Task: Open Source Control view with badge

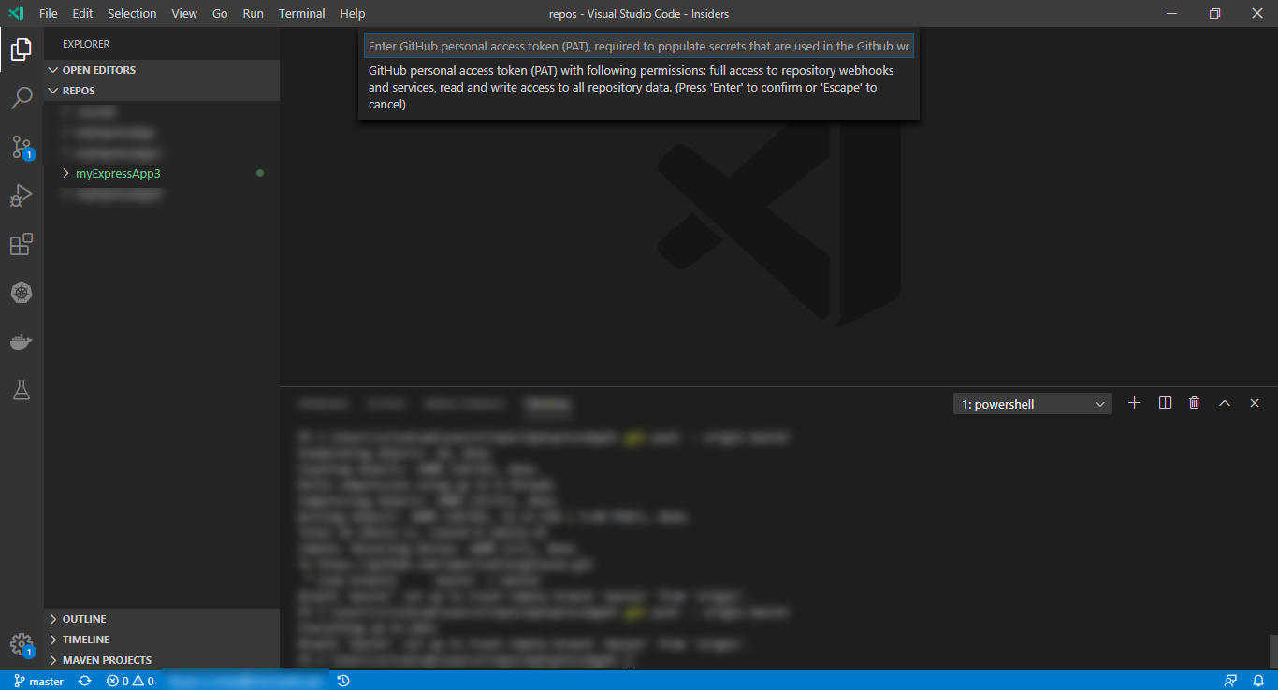Action: pyautogui.click(x=22, y=147)
